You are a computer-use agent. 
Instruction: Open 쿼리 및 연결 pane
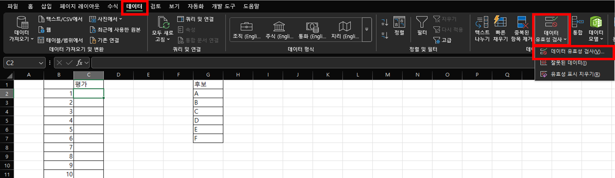pyautogui.click(x=195, y=19)
